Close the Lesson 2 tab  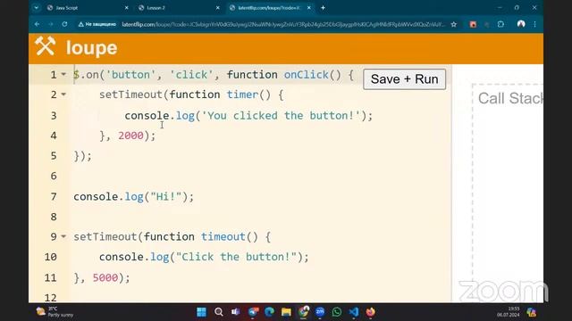point(218,8)
